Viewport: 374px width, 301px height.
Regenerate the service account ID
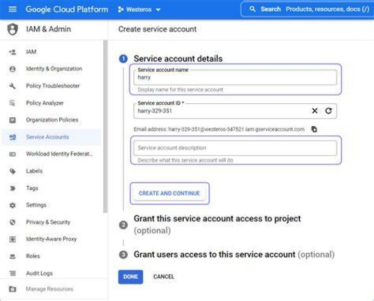(x=328, y=111)
